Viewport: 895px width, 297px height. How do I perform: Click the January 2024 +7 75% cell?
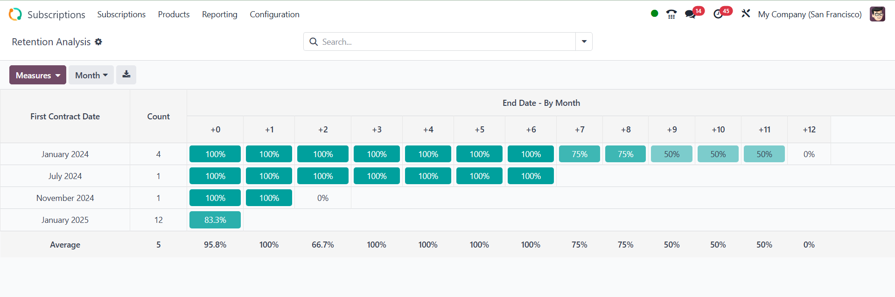tap(579, 154)
